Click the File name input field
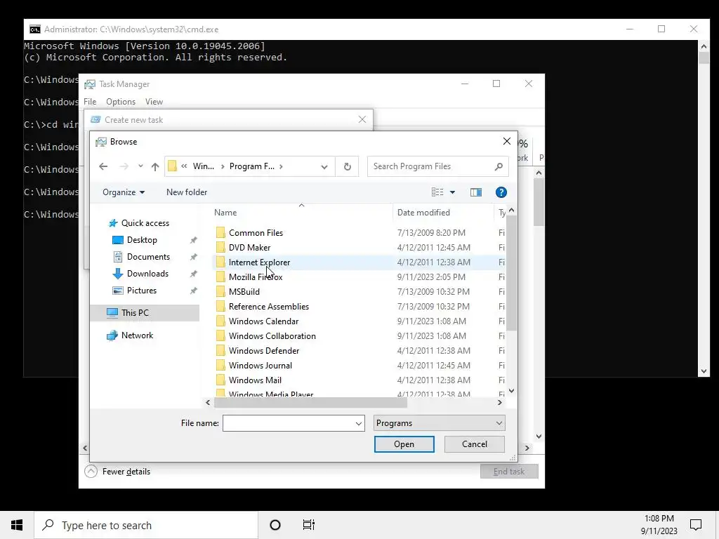The image size is (719, 539). tap(289, 423)
